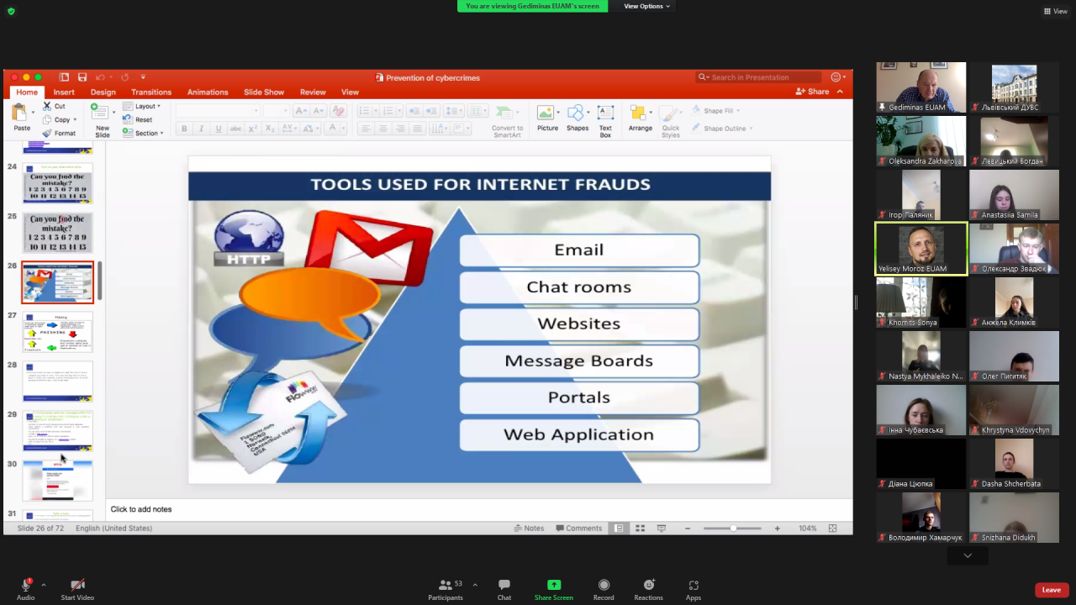Expand the participants options chevron
The image size is (1076, 605).
(475, 584)
